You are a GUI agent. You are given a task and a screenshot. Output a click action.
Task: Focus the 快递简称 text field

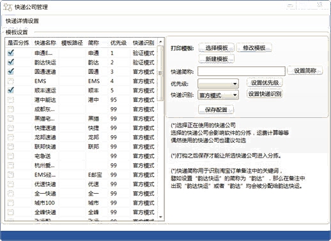(242, 71)
